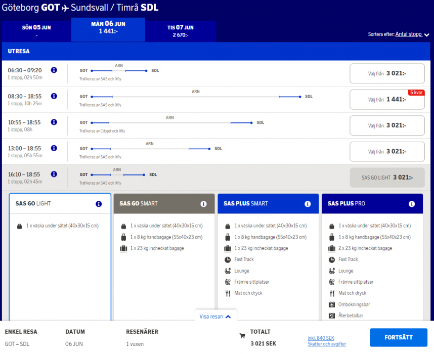Open info icon for 10:55 – 18:55 flight
This screenshot has width=434, height=354.
[54, 122]
